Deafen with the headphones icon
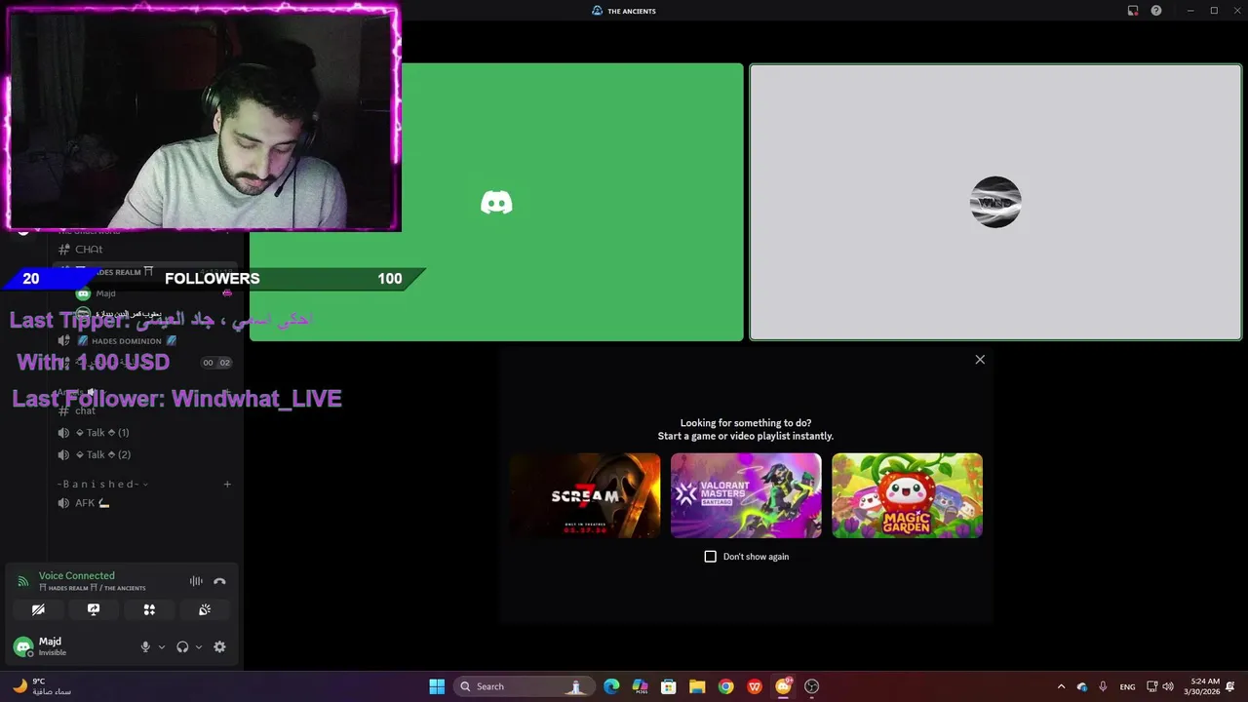The image size is (1248, 702). pyautogui.click(x=182, y=646)
